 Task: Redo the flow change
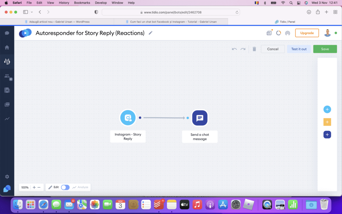pyautogui.click(x=243, y=49)
